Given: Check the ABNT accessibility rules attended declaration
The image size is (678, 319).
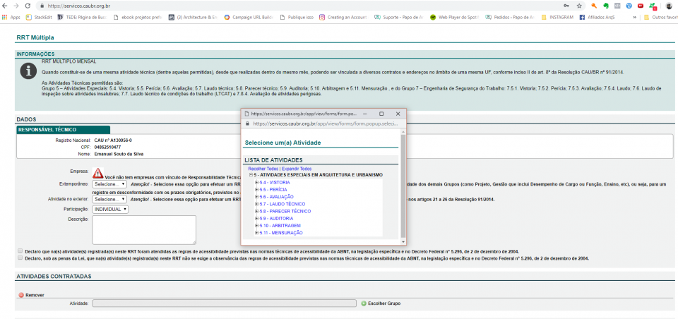Looking at the screenshot, I should [x=20, y=251].
